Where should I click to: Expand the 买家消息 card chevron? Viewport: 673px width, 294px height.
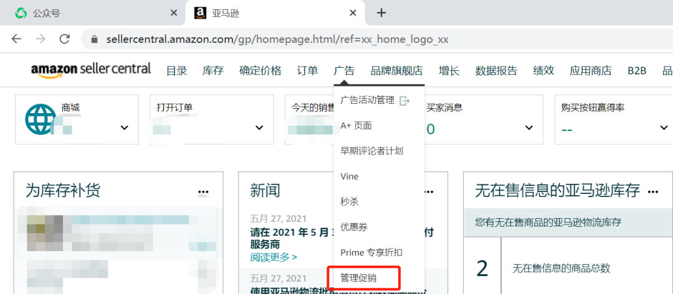[529, 127]
